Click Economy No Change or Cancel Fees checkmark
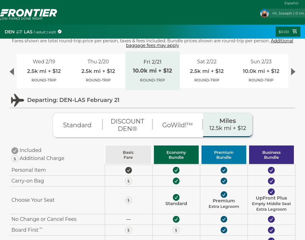Viewport: 305px width, 240px height. (176, 219)
